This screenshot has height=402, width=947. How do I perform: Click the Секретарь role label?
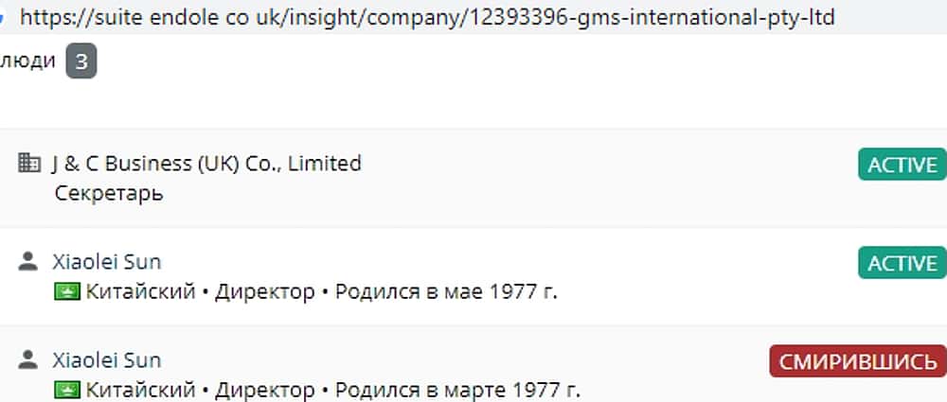click(x=109, y=193)
